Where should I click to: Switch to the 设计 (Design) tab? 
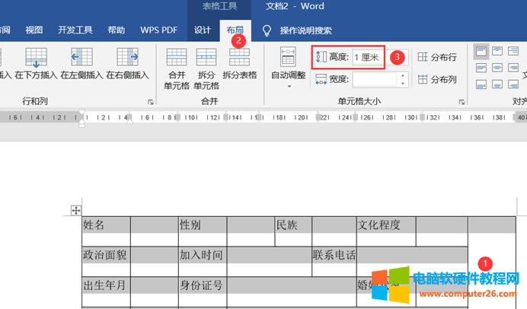pos(202,30)
